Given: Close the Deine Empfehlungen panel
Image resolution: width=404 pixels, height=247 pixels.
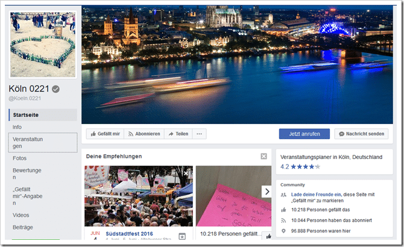Looking at the screenshot, I should point(264,156).
